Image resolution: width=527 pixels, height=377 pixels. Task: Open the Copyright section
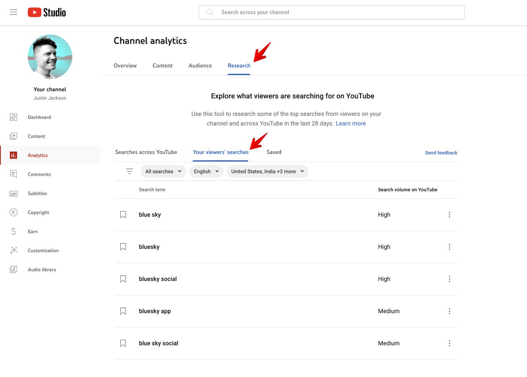38,212
